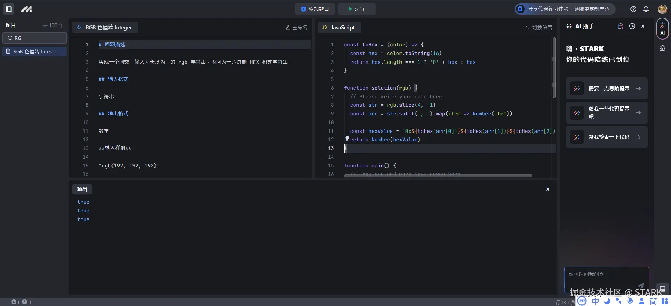The width and height of the screenshot is (671, 306).
Task: Toggle the AI panel from the right rail
Action: [662, 29]
